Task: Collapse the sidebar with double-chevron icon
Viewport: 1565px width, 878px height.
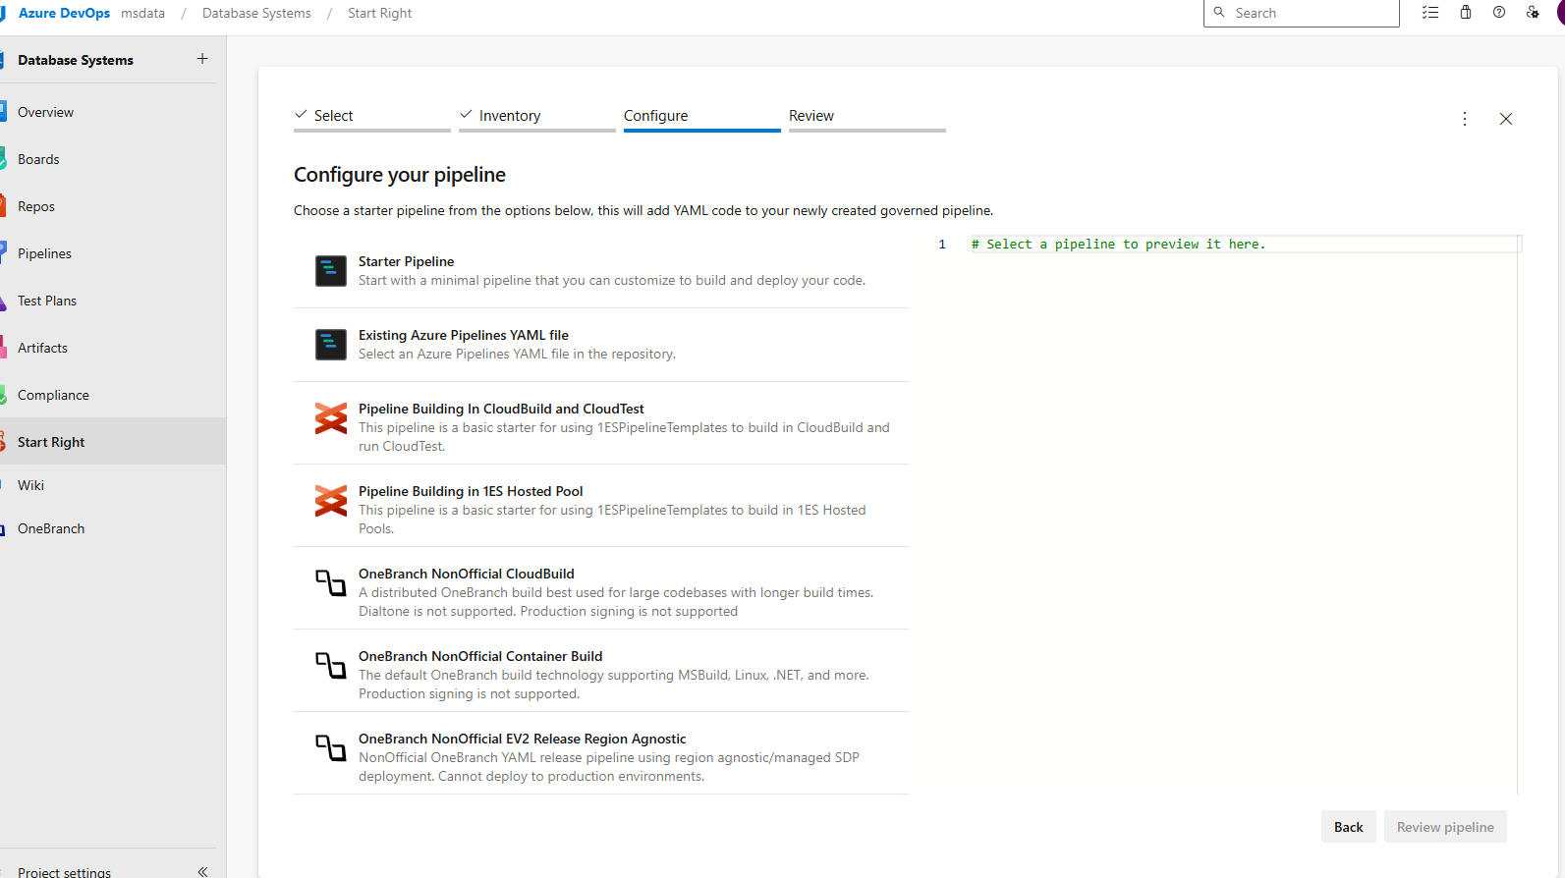Action: click(202, 871)
